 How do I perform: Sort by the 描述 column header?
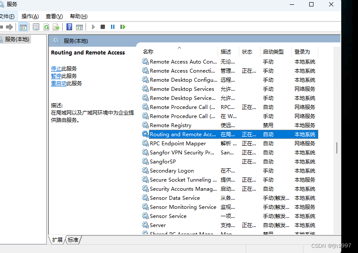click(228, 52)
